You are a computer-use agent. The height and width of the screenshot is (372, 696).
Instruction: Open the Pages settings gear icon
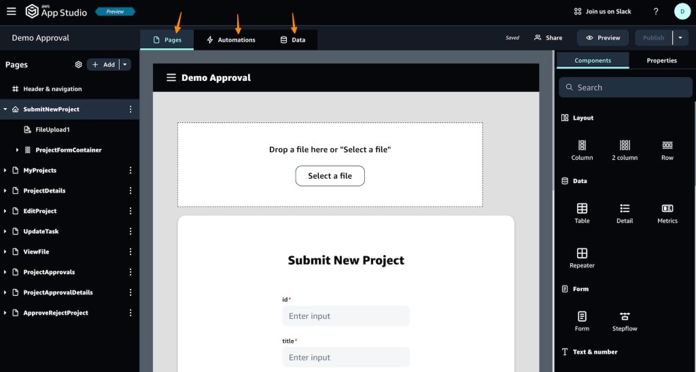tap(78, 65)
